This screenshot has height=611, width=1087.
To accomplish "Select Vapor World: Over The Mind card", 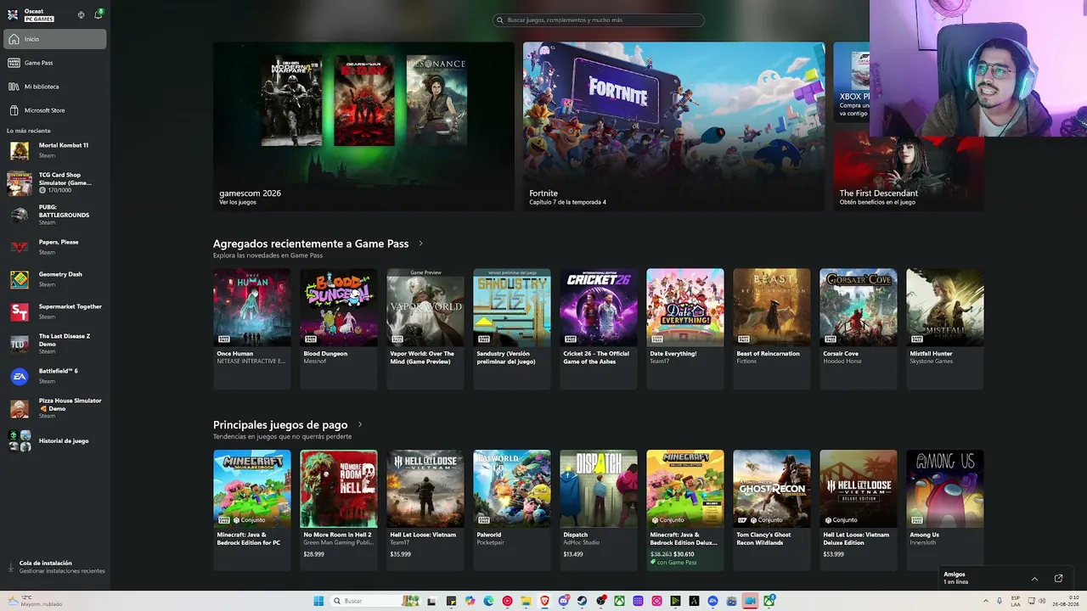I will (x=425, y=328).
